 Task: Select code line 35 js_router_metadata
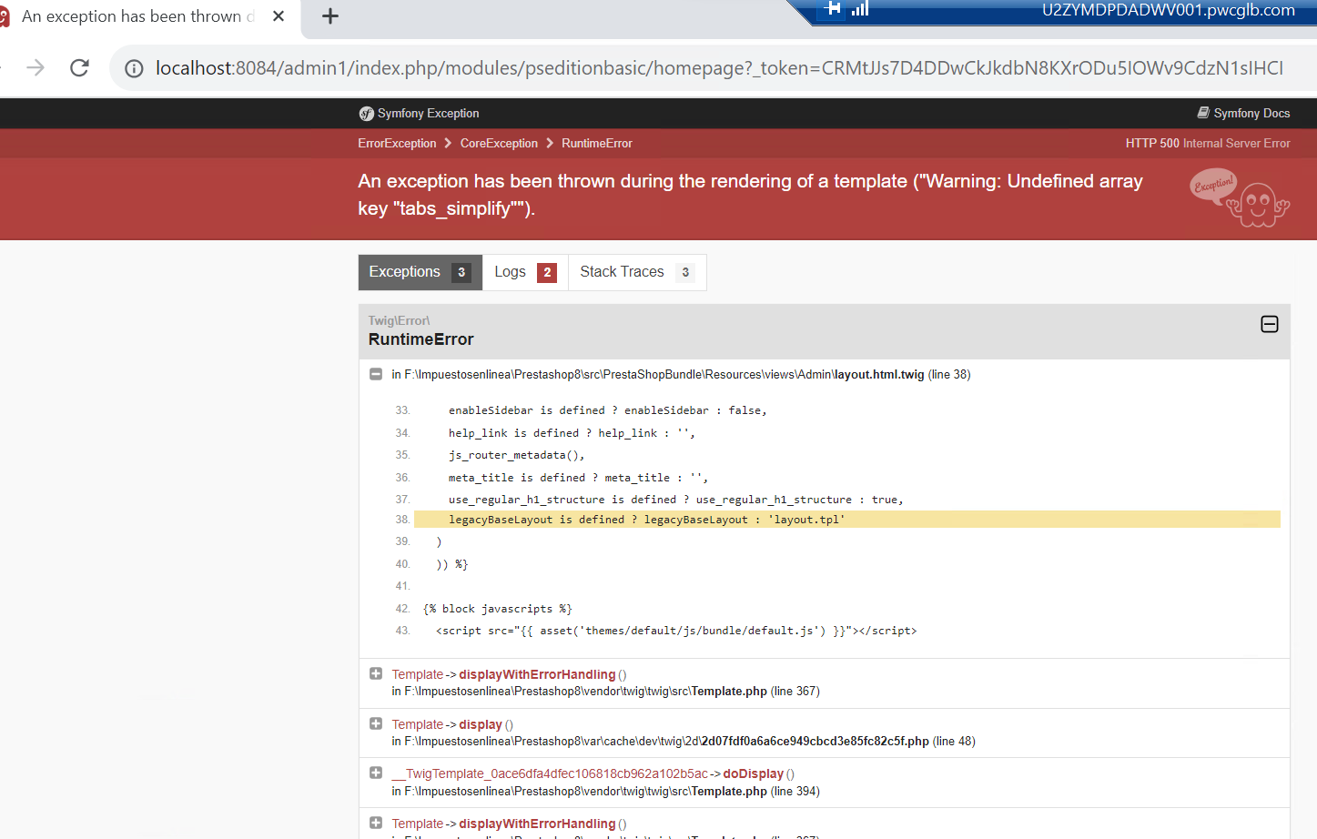[x=516, y=455]
